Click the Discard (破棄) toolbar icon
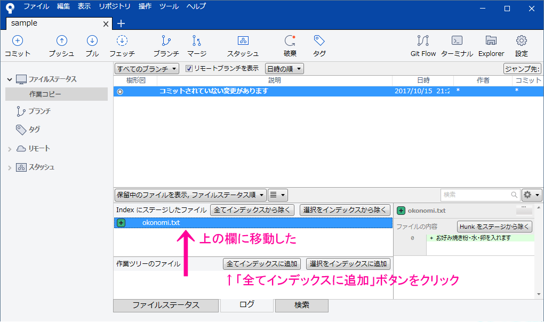Screen dimensions: 544x322 pyautogui.click(x=290, y=41)
